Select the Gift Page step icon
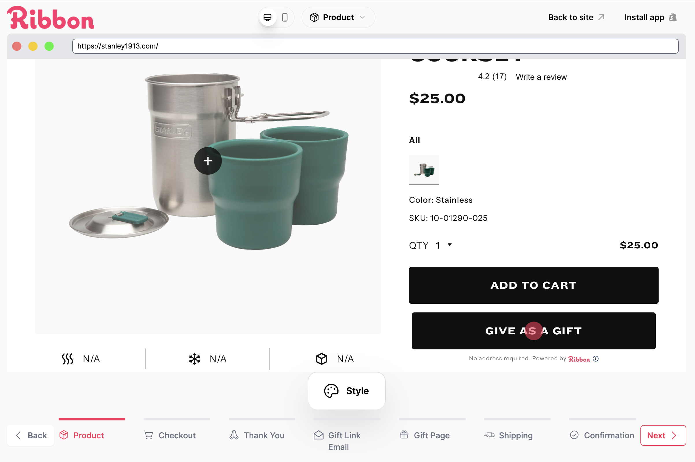Image resolution: width=695 pixels, height=462 pixels. [404, 435]
